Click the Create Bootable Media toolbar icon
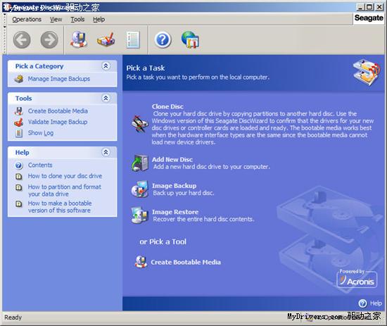Screen dimensions: 387x326 point(79,39)
